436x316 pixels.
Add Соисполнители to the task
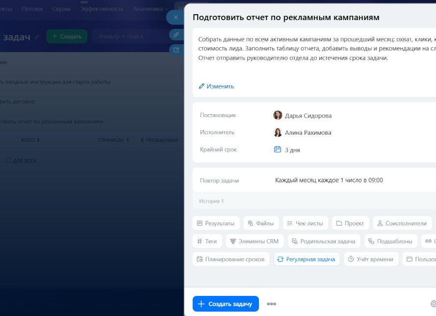pos(402,223)
